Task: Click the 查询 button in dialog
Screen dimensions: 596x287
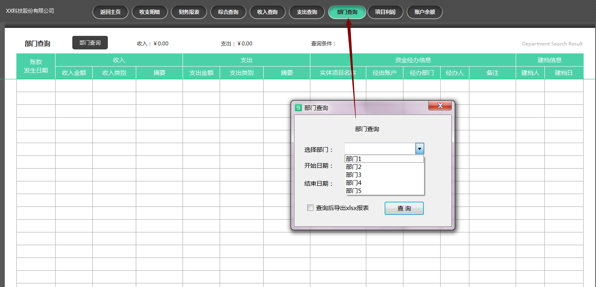Action: [404, 208]
